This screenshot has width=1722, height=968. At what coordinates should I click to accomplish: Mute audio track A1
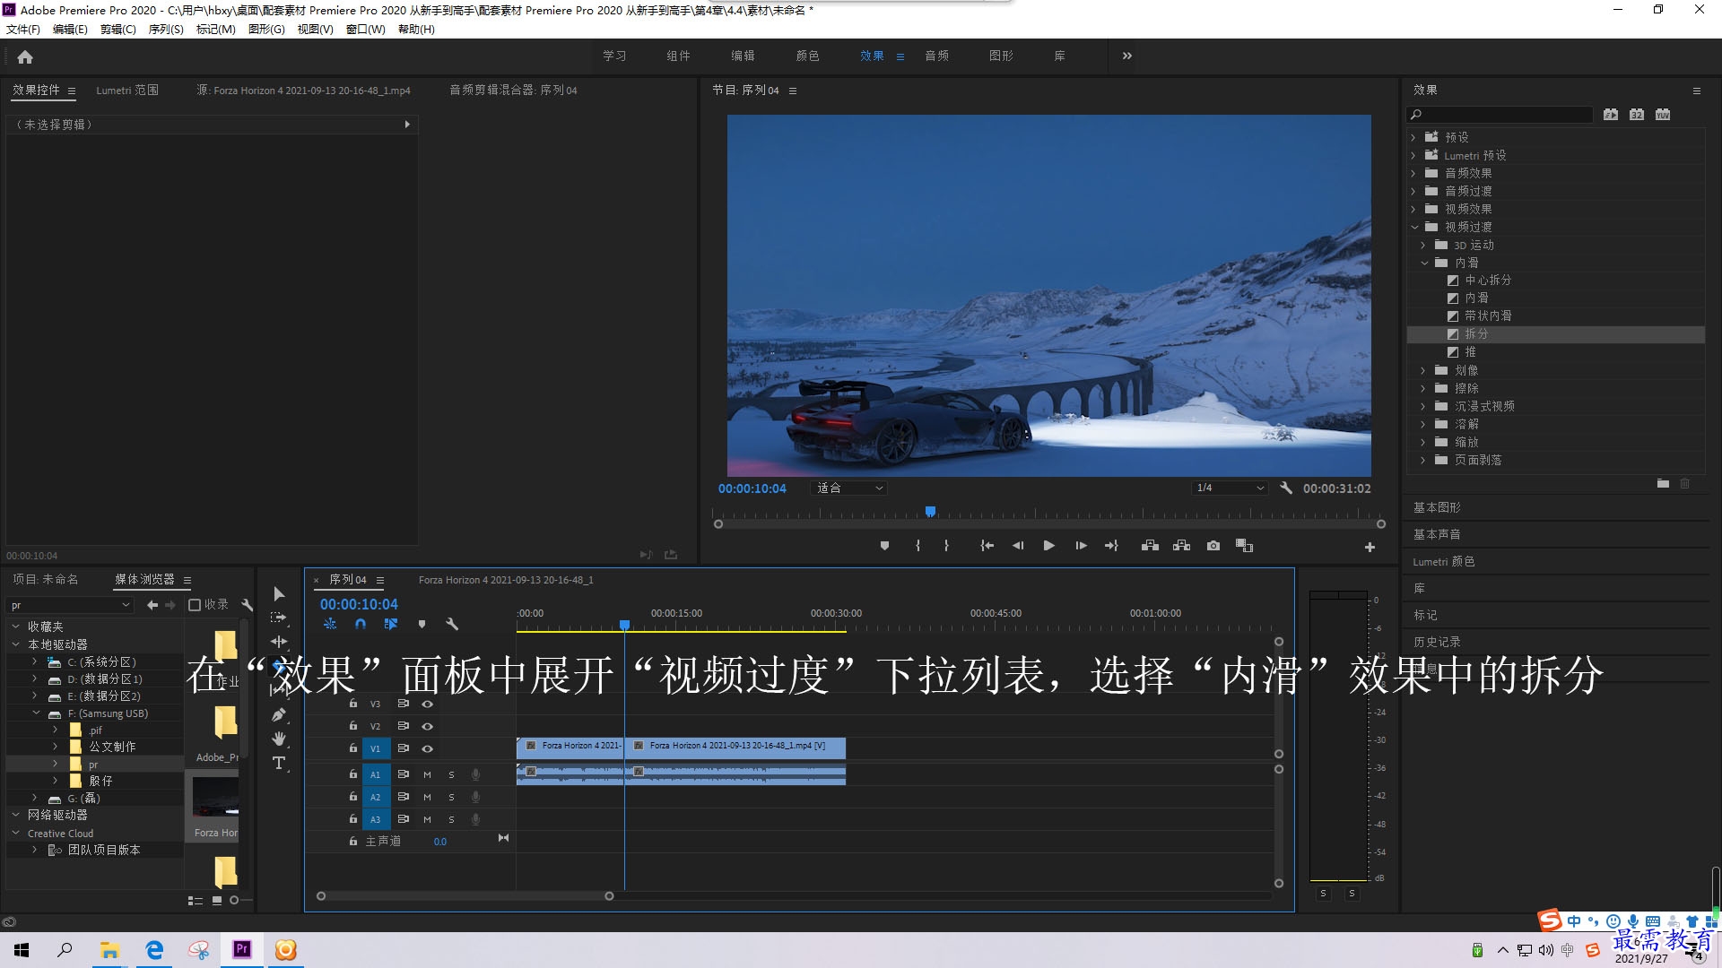pos(427,774)
